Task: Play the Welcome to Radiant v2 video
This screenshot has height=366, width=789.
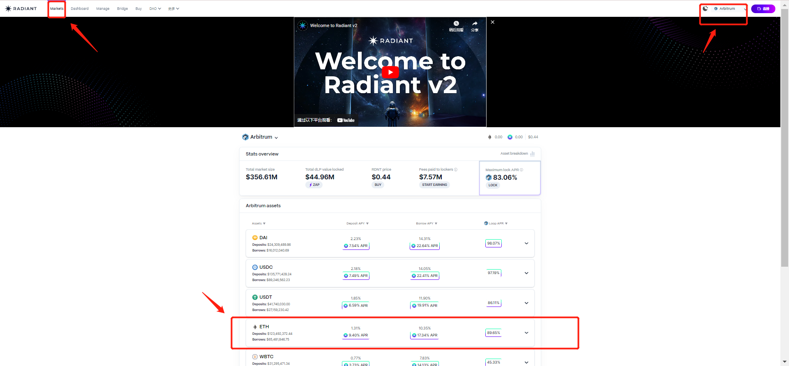Action: pos(390,72)
